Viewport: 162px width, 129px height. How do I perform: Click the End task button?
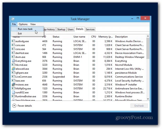coord(139,106)
